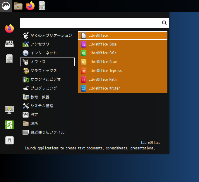The width and height of the screenshot is (199, 182).
Task: Click the shutdown power icon
Action: click(x=10, y=140)
